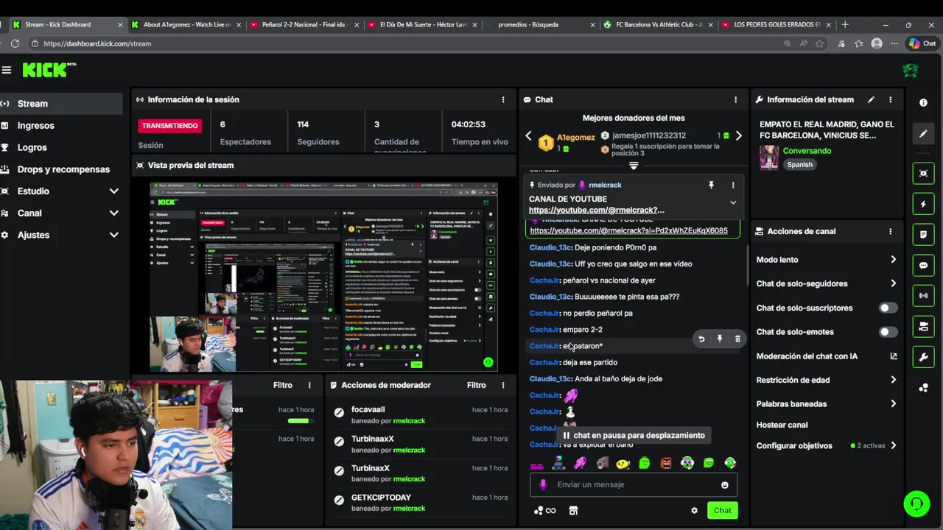Edit stream information with the pencil icon
Viewport: 943px width, 530px height.
click(x=871, y=99)
